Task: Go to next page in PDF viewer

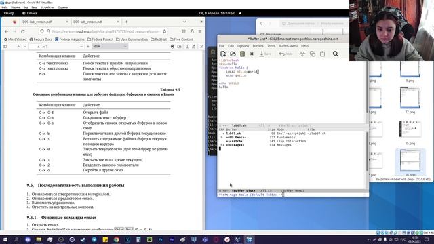Action: 25,47
